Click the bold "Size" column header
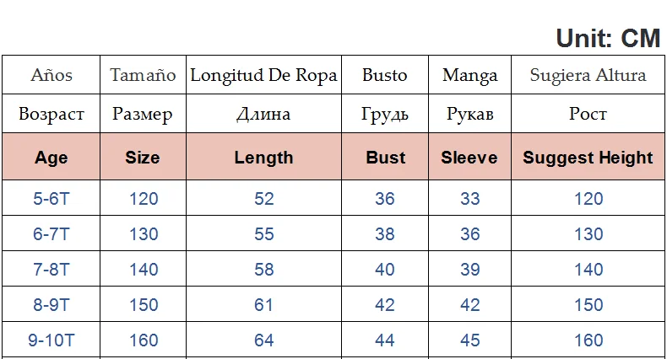Viewport: 667px width, 359px height. (x=143, y=158)
